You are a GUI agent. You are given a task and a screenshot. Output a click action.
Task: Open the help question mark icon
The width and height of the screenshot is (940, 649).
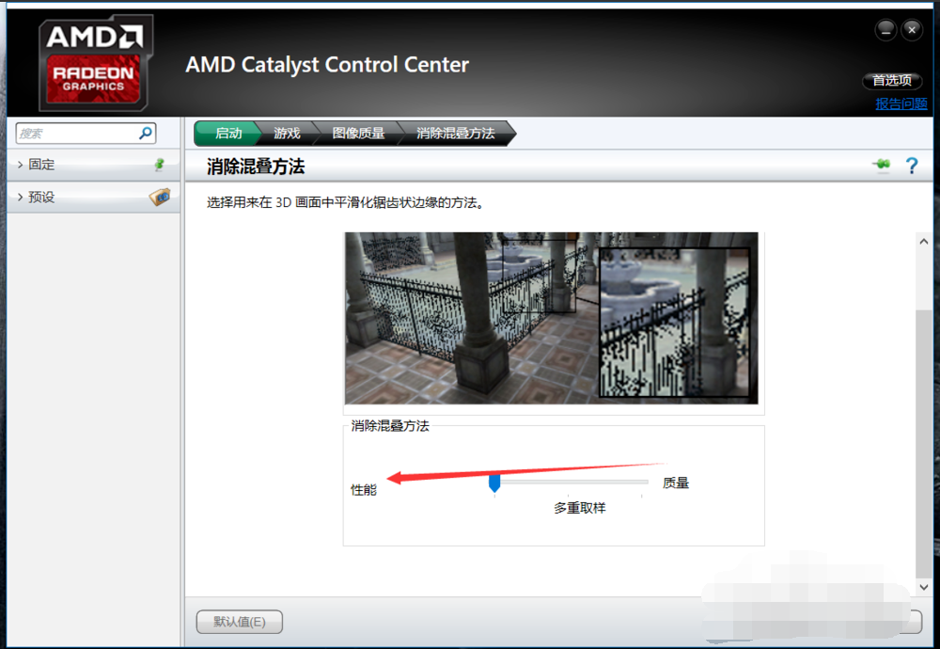click(x=912, y=166)
